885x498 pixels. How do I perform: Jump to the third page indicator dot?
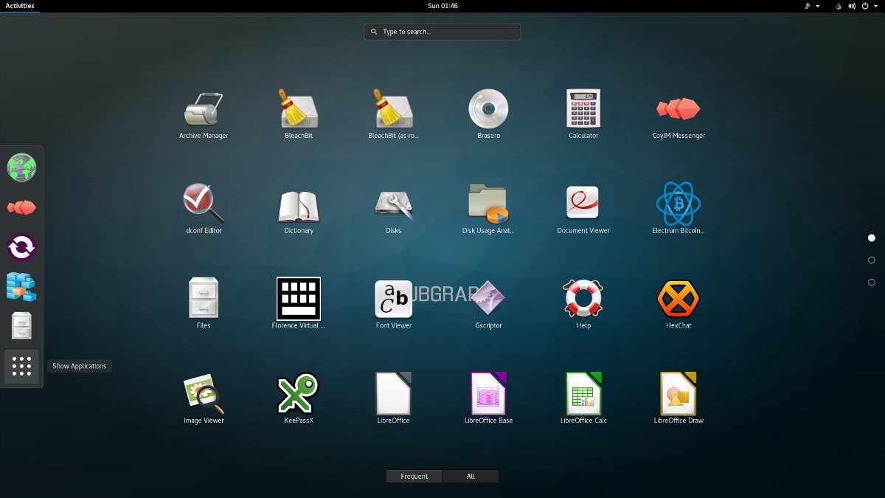[x=872, y=282]
